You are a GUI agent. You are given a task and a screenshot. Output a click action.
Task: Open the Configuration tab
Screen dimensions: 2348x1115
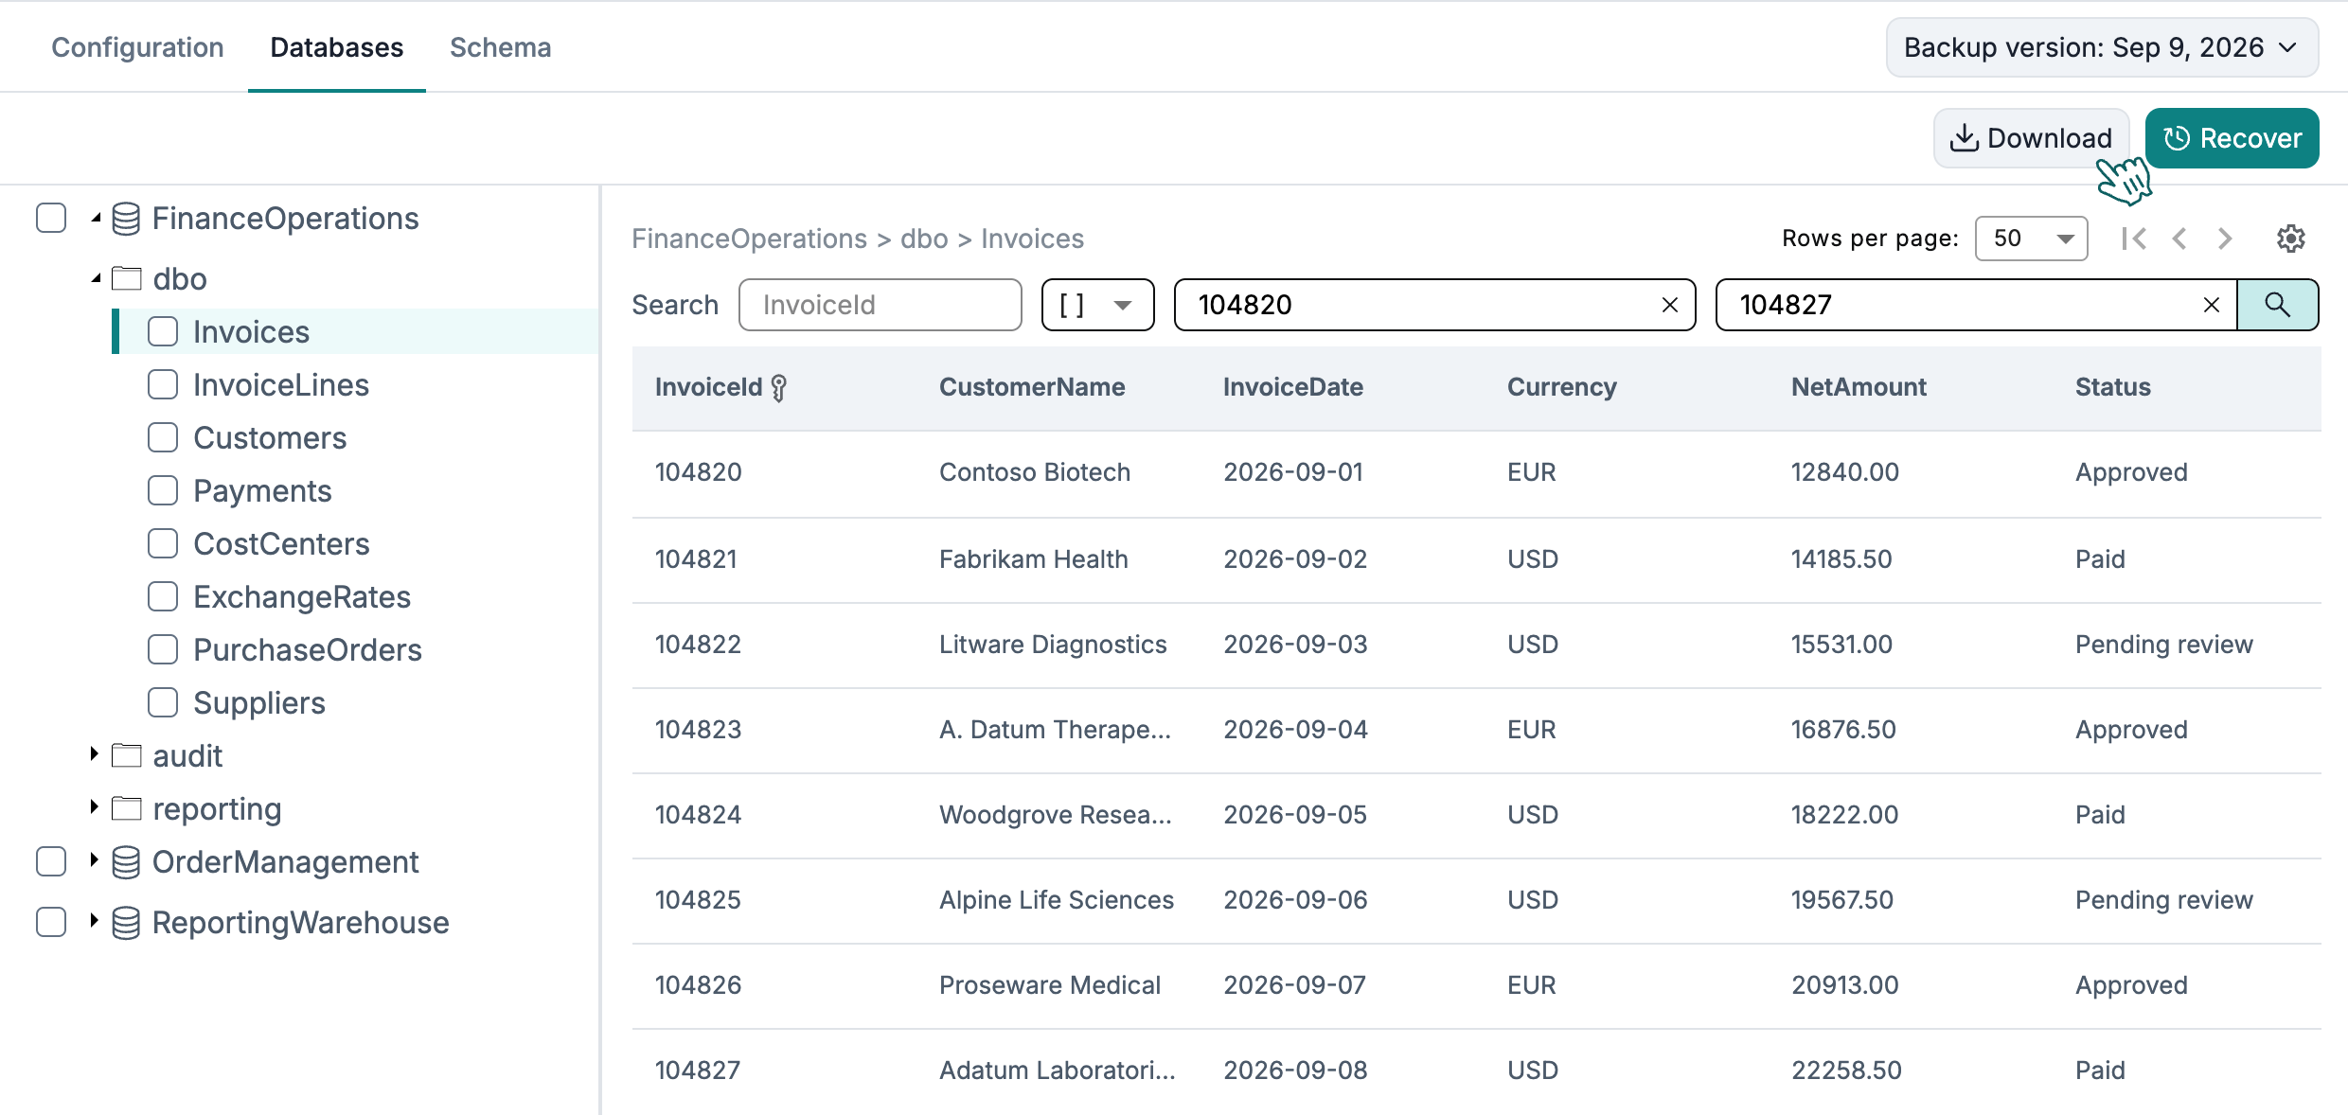pyautogui.click(x=137, y=47)
